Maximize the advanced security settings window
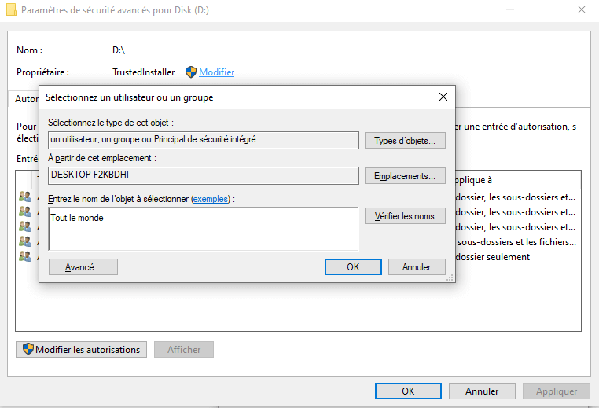599x408 pixels. pos(546,10)
